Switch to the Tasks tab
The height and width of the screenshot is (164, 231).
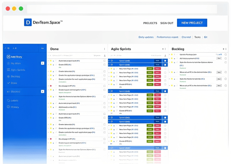197,37
